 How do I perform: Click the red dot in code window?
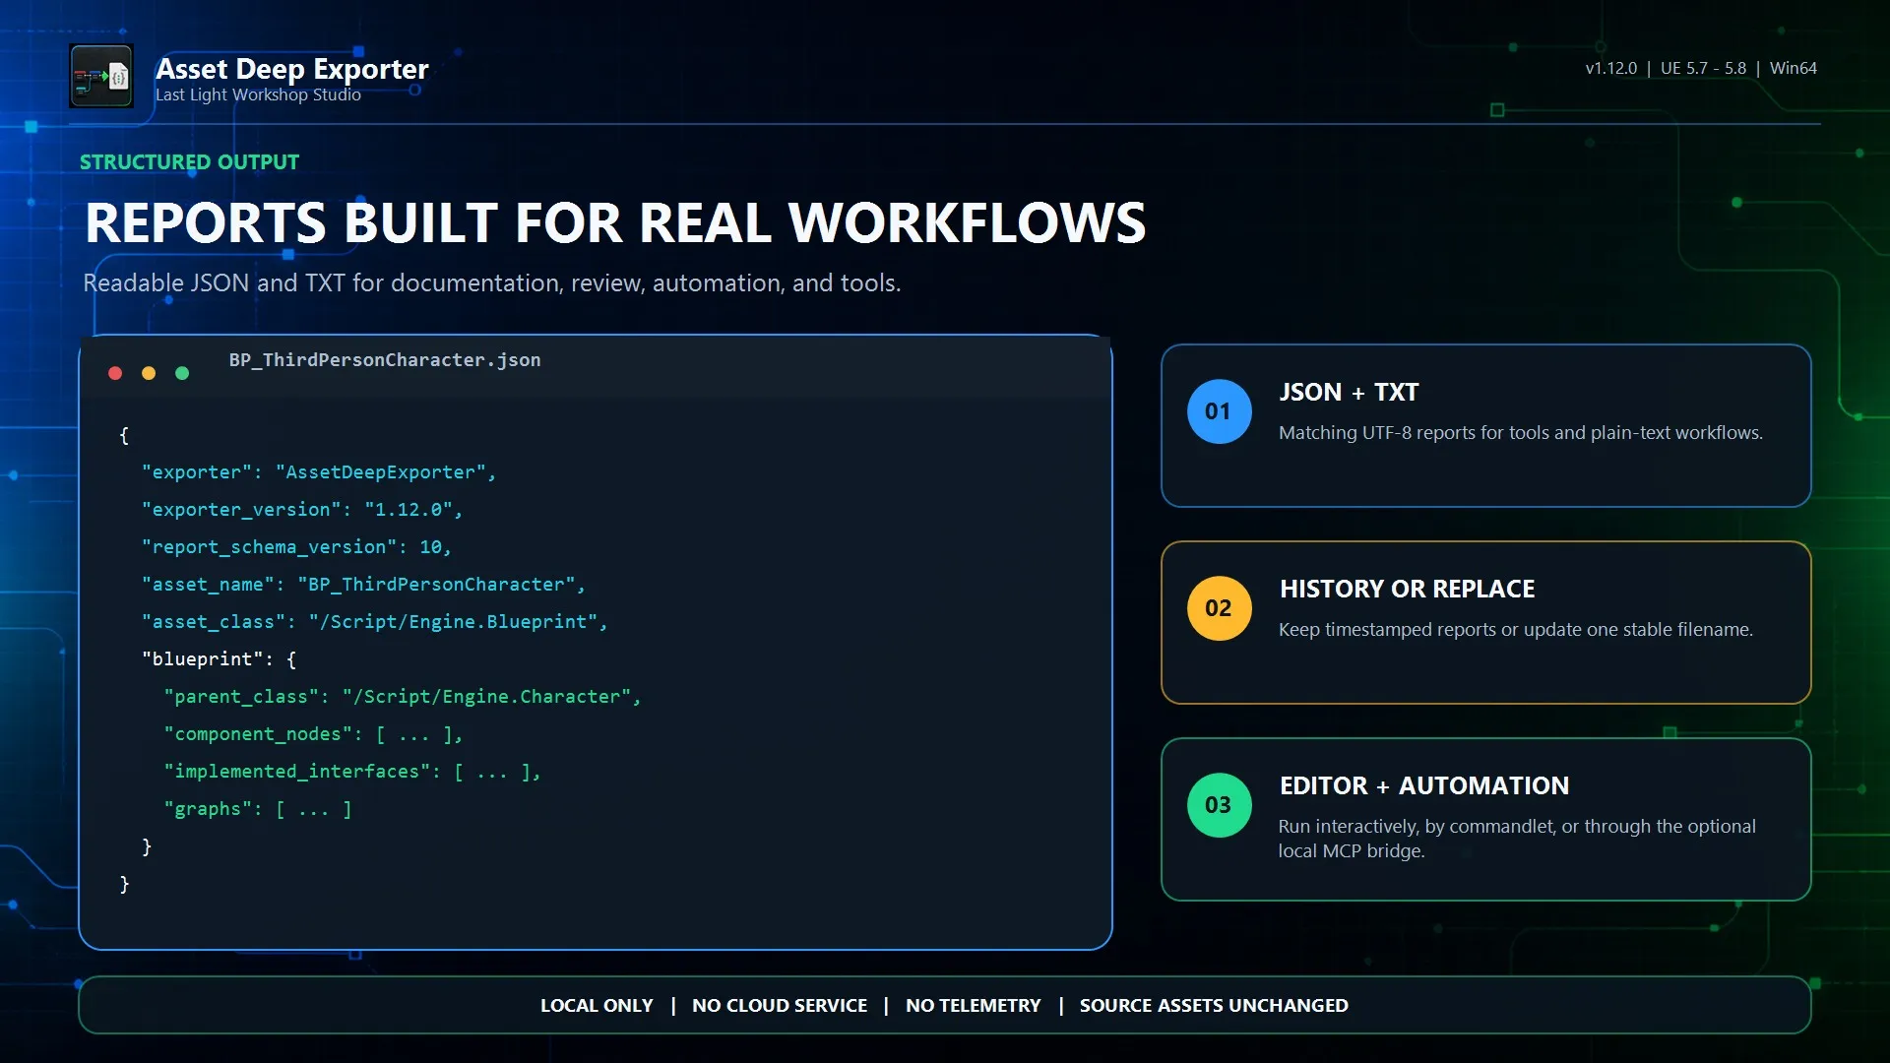[115, 373]
